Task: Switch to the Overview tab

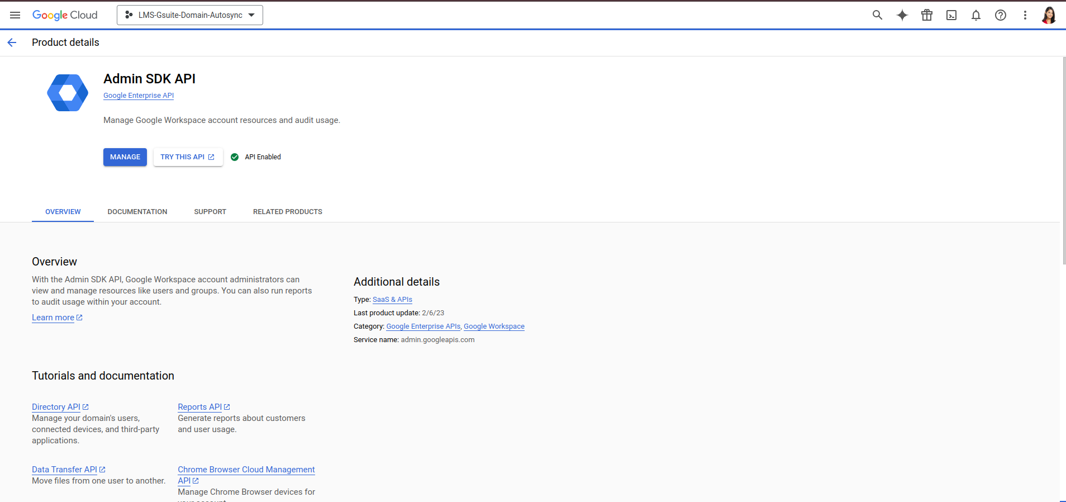Action: (x=63, y=212)
